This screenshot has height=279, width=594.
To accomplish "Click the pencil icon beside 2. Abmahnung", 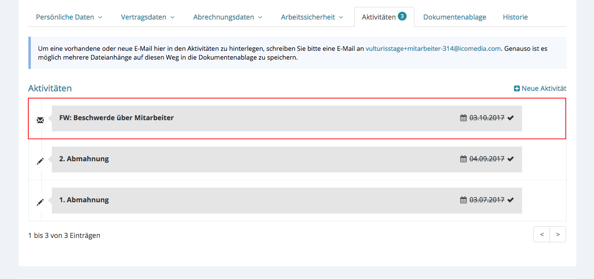I will coord(40,161).
